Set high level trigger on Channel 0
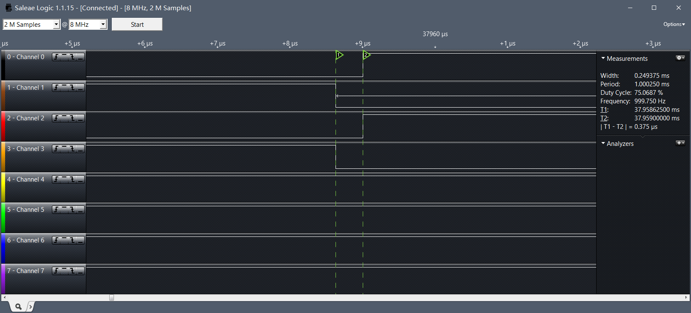Screen dimensions: 691x313 pyautogui.click(x=64, y=57)
